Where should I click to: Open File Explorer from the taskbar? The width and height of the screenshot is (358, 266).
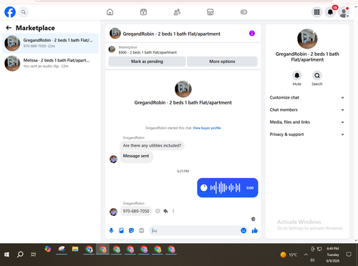pos(75,250)
